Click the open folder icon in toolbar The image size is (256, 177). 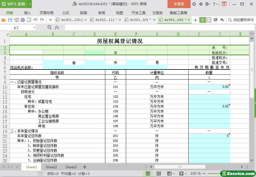3,20
